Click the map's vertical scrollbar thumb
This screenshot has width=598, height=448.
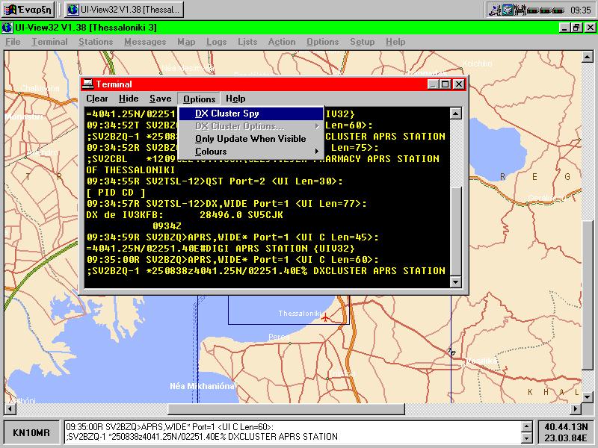588,294
